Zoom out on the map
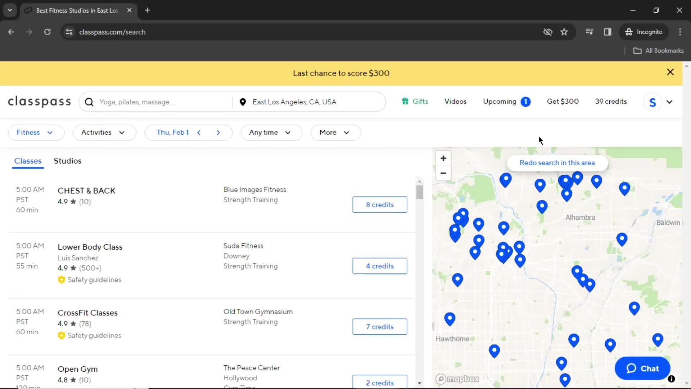The height and width of the screenshot is (389, 691). [443, 173]
